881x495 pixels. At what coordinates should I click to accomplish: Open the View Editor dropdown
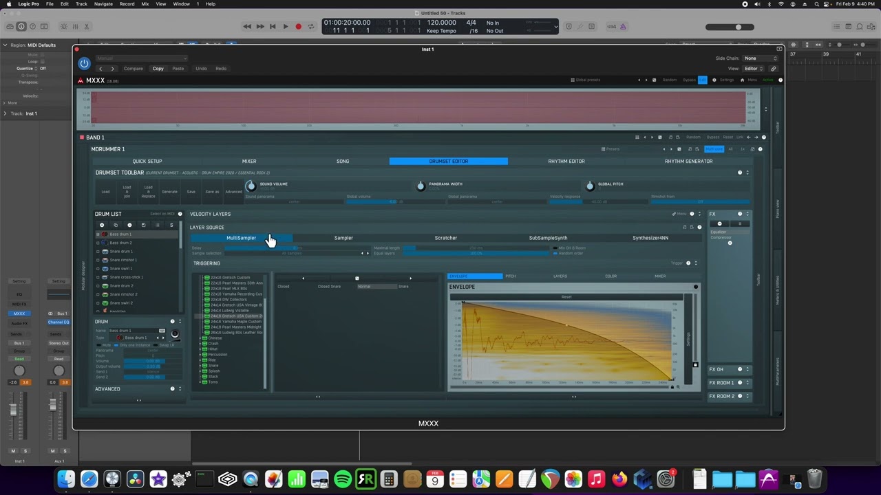pos(754,68)
